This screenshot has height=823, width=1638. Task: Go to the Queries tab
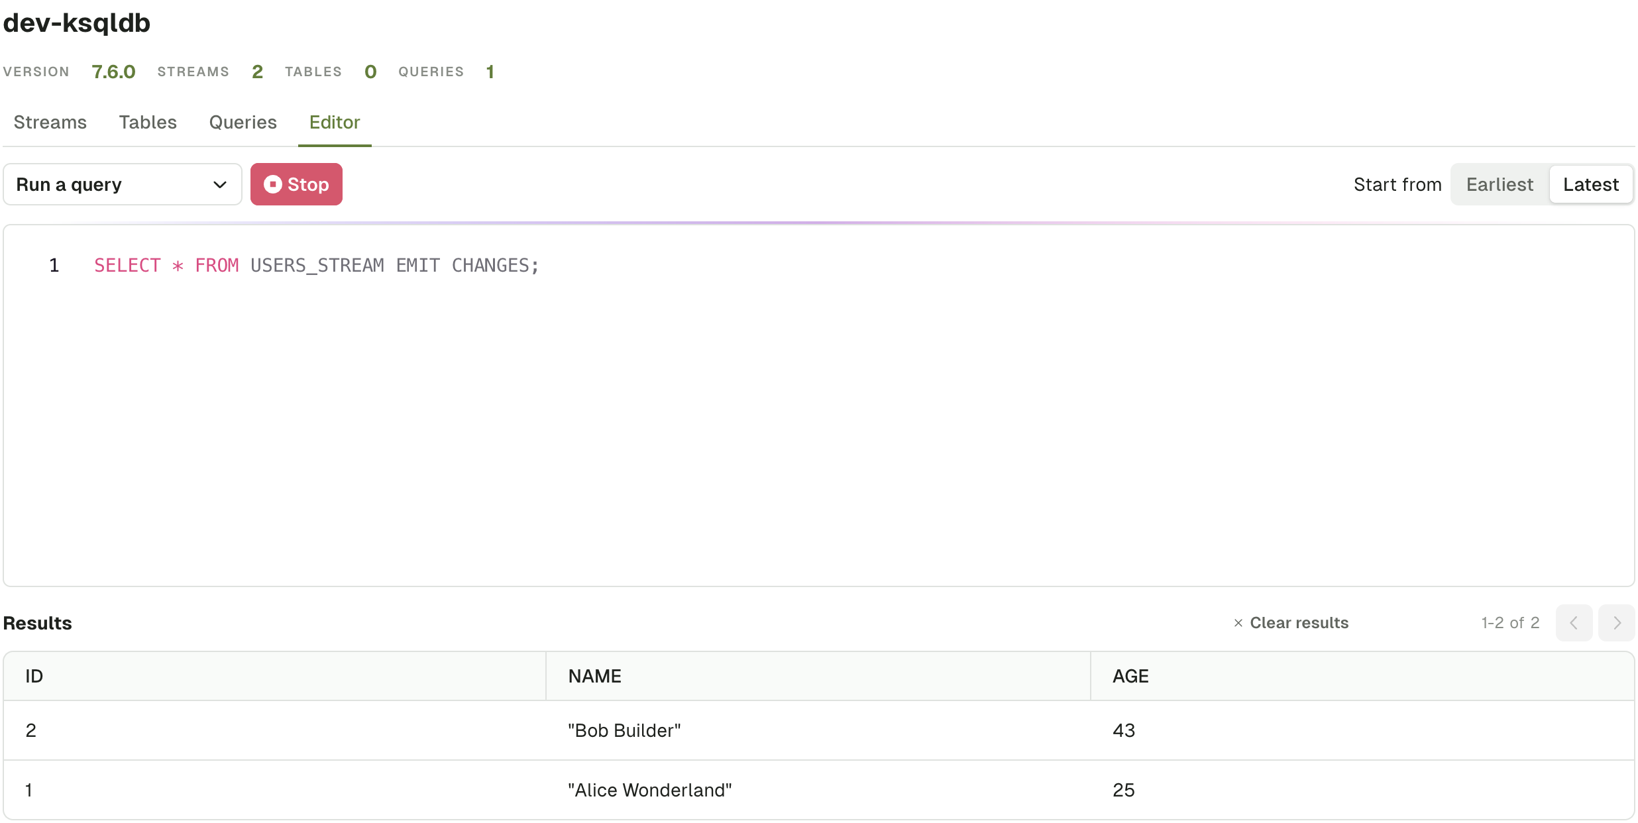pos(243,123)
